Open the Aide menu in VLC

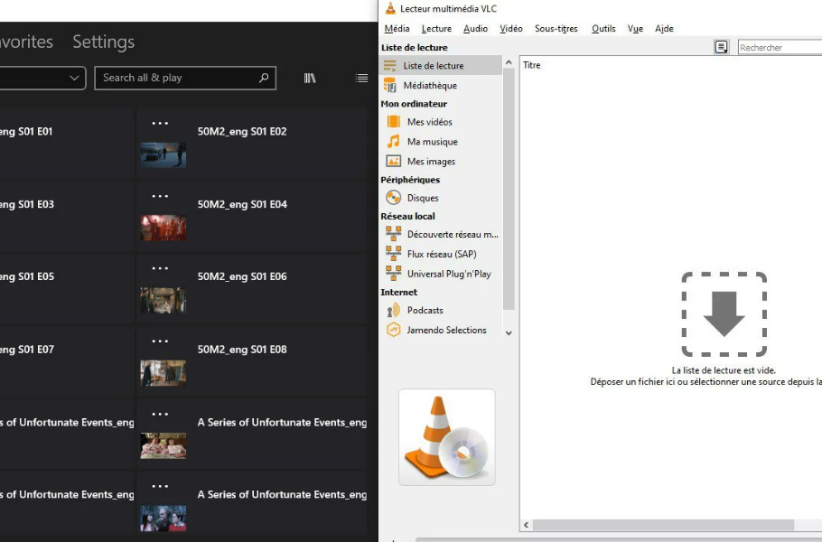pyautogui.click(x=664, y=28)
